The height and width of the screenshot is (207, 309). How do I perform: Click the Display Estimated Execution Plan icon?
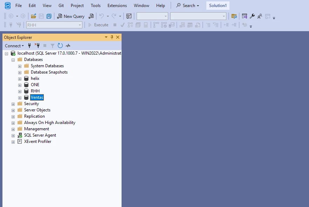(x=130, y=25)
